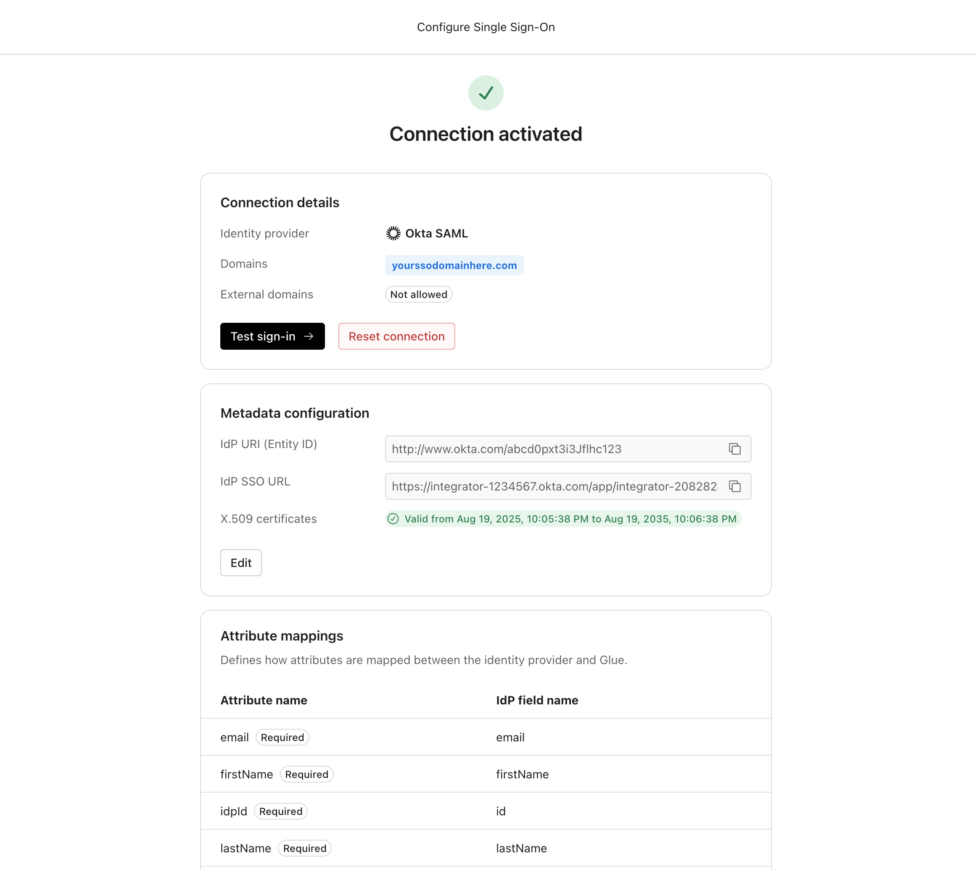Click the IdP field name column header
Viewport: 977px width, 870px height.
pyautogui.click(x=536, y=700)
